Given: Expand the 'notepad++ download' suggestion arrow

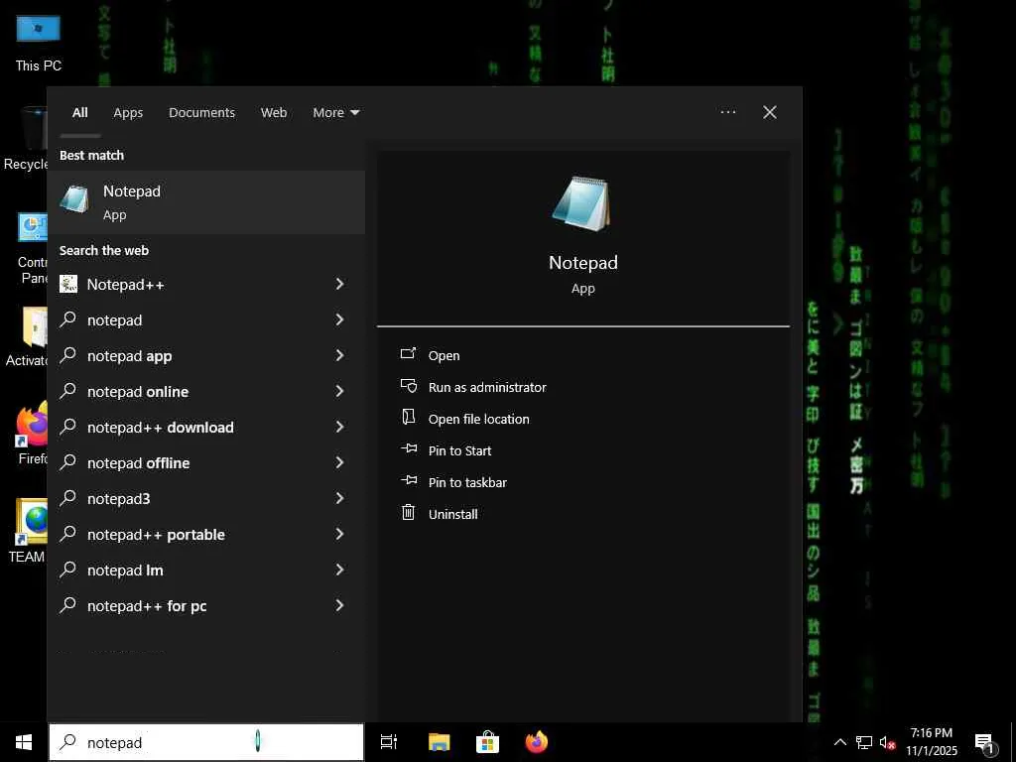Looking at the screenshot, I should click(339, 427).
